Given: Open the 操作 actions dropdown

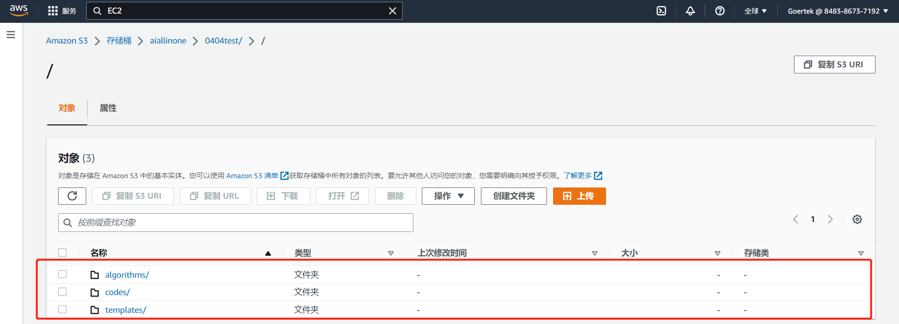Looking at the screenshot, I should [x=448, y=196].
